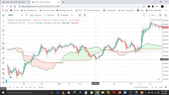This screenshot has width=169, height=95.
Task: Reload the page
Action: [11, 6]
